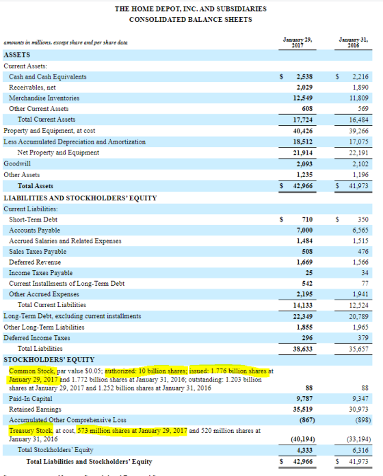
Task: Click the total liabilities value 38,633
Action: point(303,349)
